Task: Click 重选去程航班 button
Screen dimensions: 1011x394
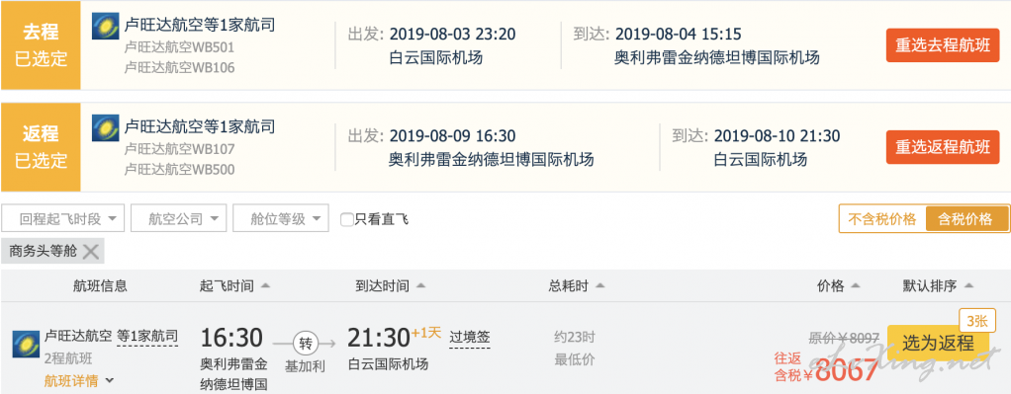Action: (943, 45)
